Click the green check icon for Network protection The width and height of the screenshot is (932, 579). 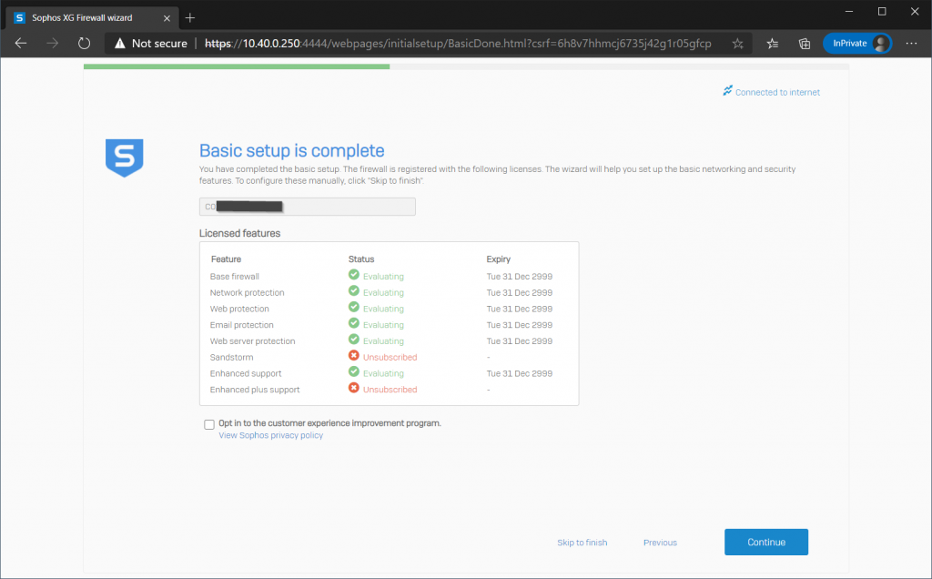pyautogui.click(x=354, y=290)
